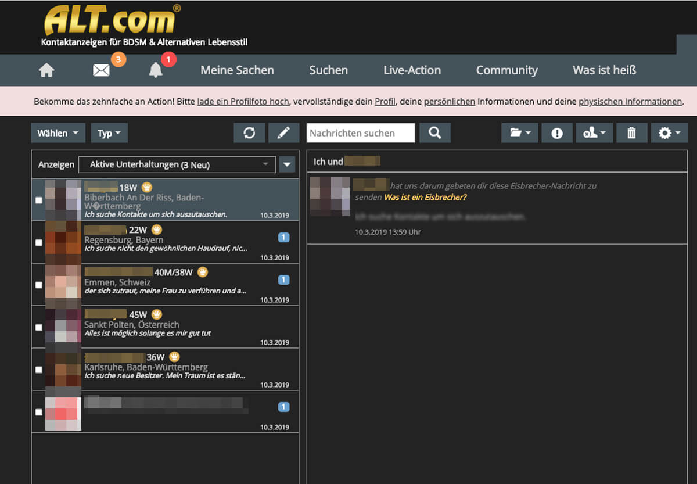Open the Was ist heiß menu
Screen dimensions: 697x484
pos(605,70)
